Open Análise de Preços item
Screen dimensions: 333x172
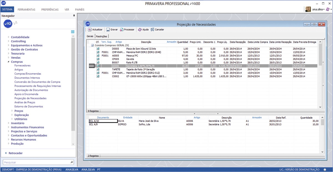[24, 103]
